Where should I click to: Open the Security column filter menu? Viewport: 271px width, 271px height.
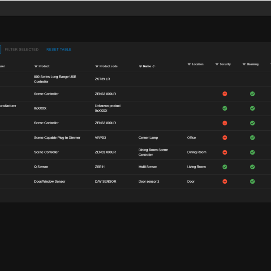pos(217,65)
